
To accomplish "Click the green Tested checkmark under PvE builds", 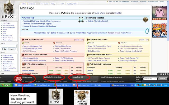I will tap(88, 43).
